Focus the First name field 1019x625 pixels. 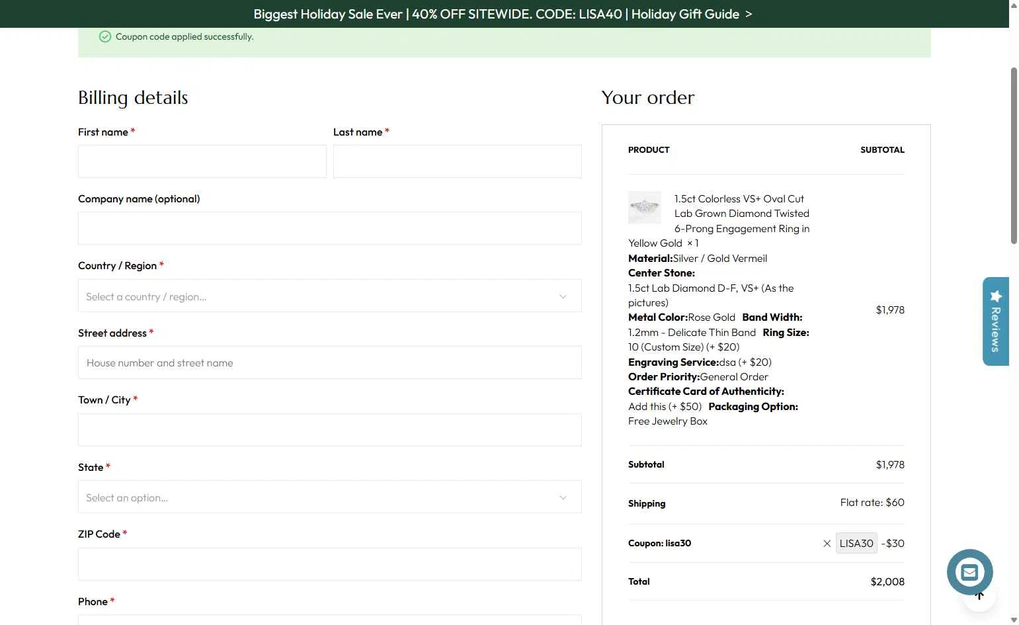202,161
